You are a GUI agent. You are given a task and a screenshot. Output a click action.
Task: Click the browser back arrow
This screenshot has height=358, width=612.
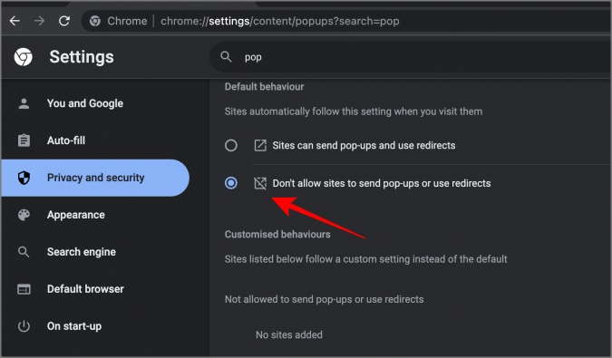tap(15, 21)
